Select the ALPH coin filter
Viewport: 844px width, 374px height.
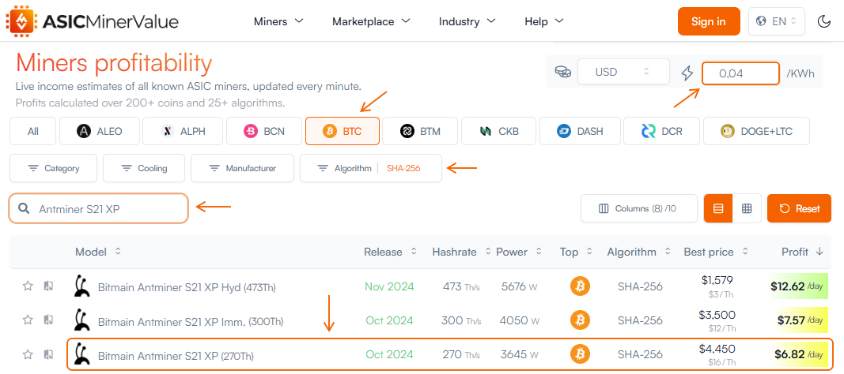coord(183,131)
